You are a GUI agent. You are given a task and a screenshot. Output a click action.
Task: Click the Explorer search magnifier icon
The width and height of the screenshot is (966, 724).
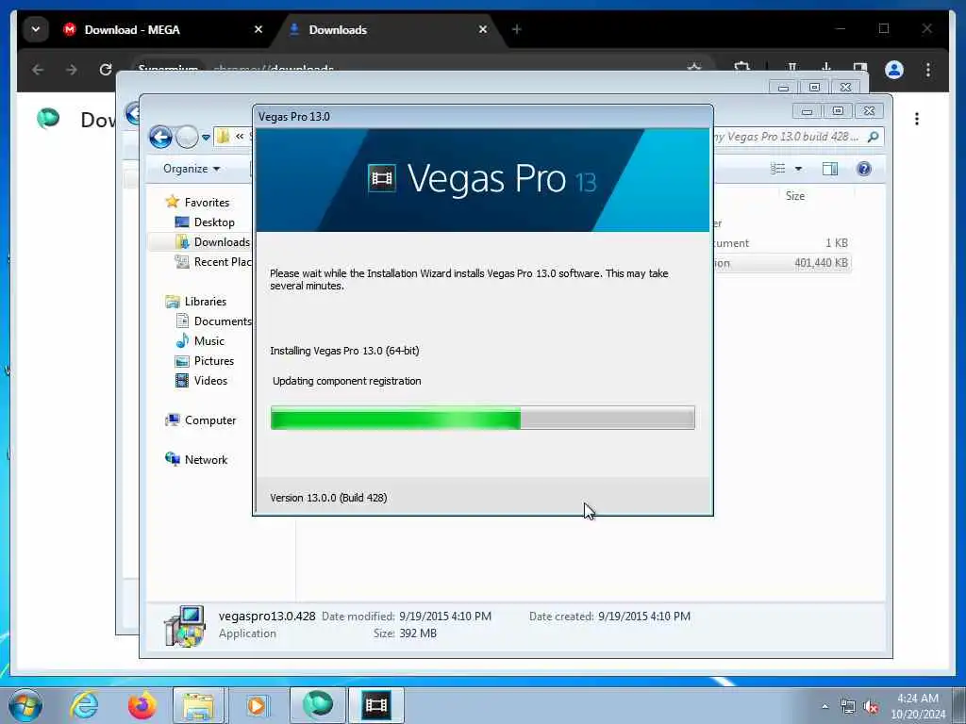pos(873,137)
